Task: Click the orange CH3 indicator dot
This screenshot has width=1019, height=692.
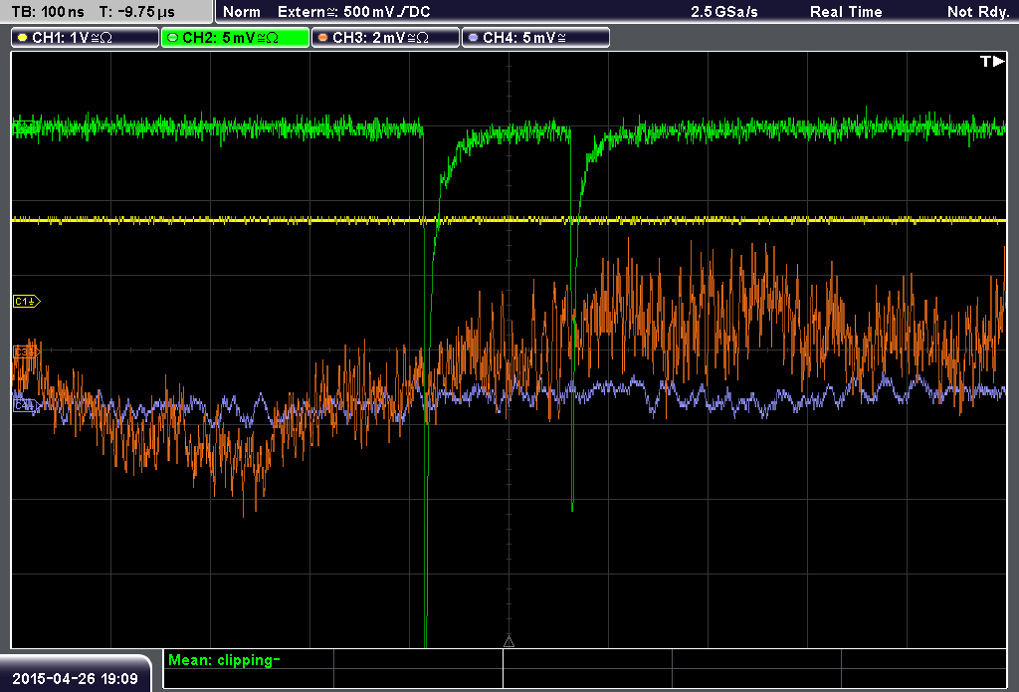Action: [x=323, y=38]
